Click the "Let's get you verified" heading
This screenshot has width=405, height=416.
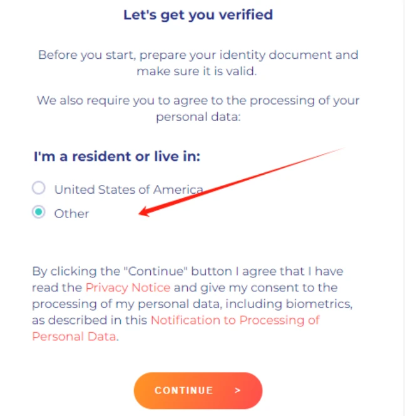tap(198, 14)
